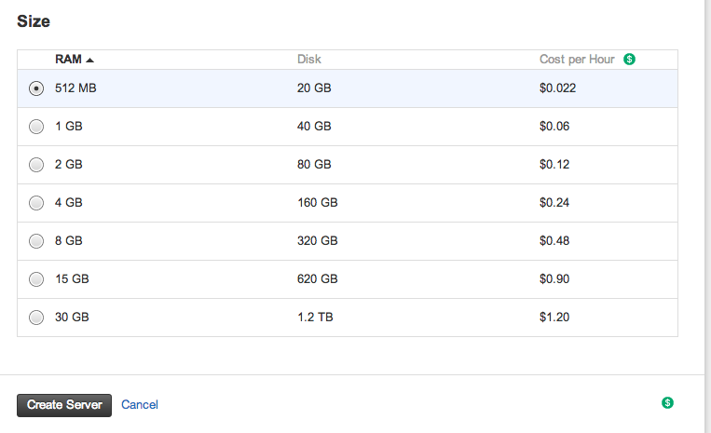Click the $0.06 price cell

(x=554, y=127)
